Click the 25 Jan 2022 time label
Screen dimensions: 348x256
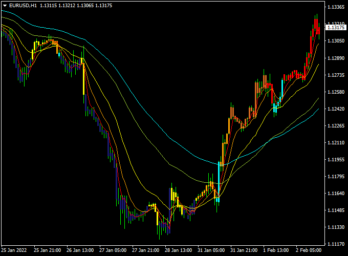point(14,250)
